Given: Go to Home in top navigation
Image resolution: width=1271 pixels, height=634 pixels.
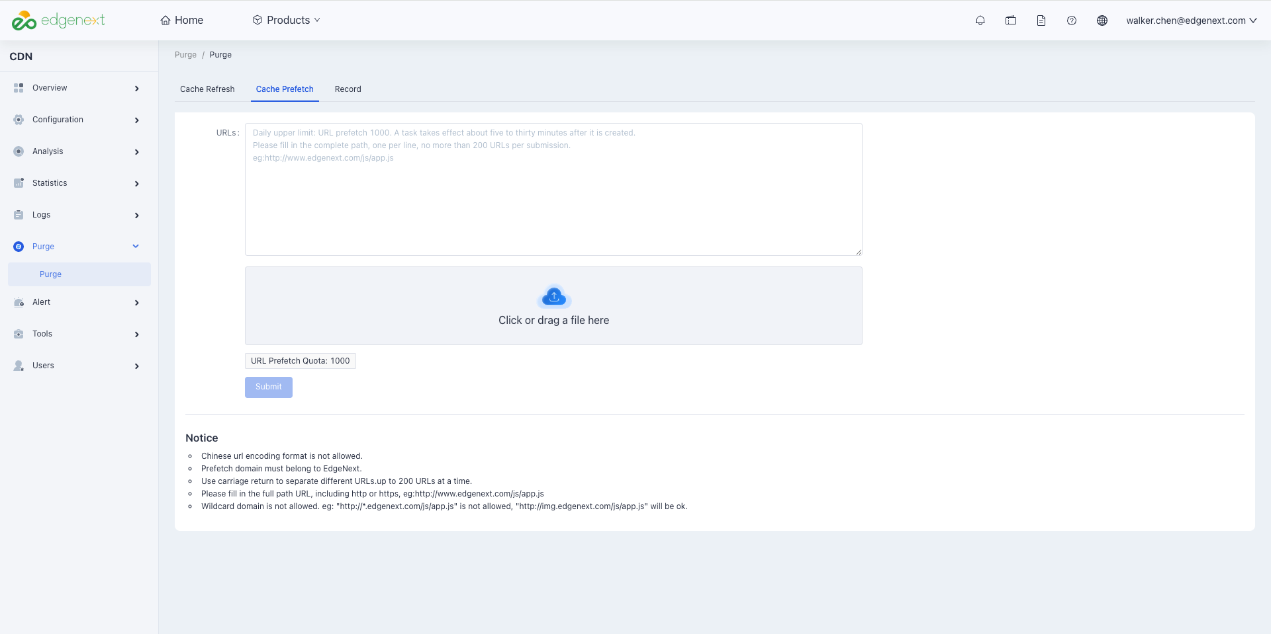Looking at the screenshot, I should point(182,20).
